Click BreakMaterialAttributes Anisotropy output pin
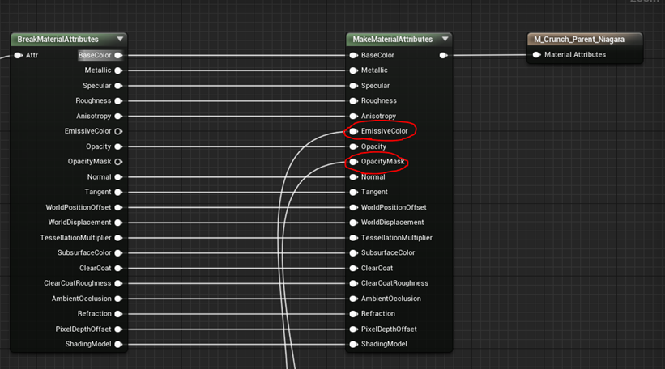This screenshot has height=369, width=665. (x=119, y=116)
